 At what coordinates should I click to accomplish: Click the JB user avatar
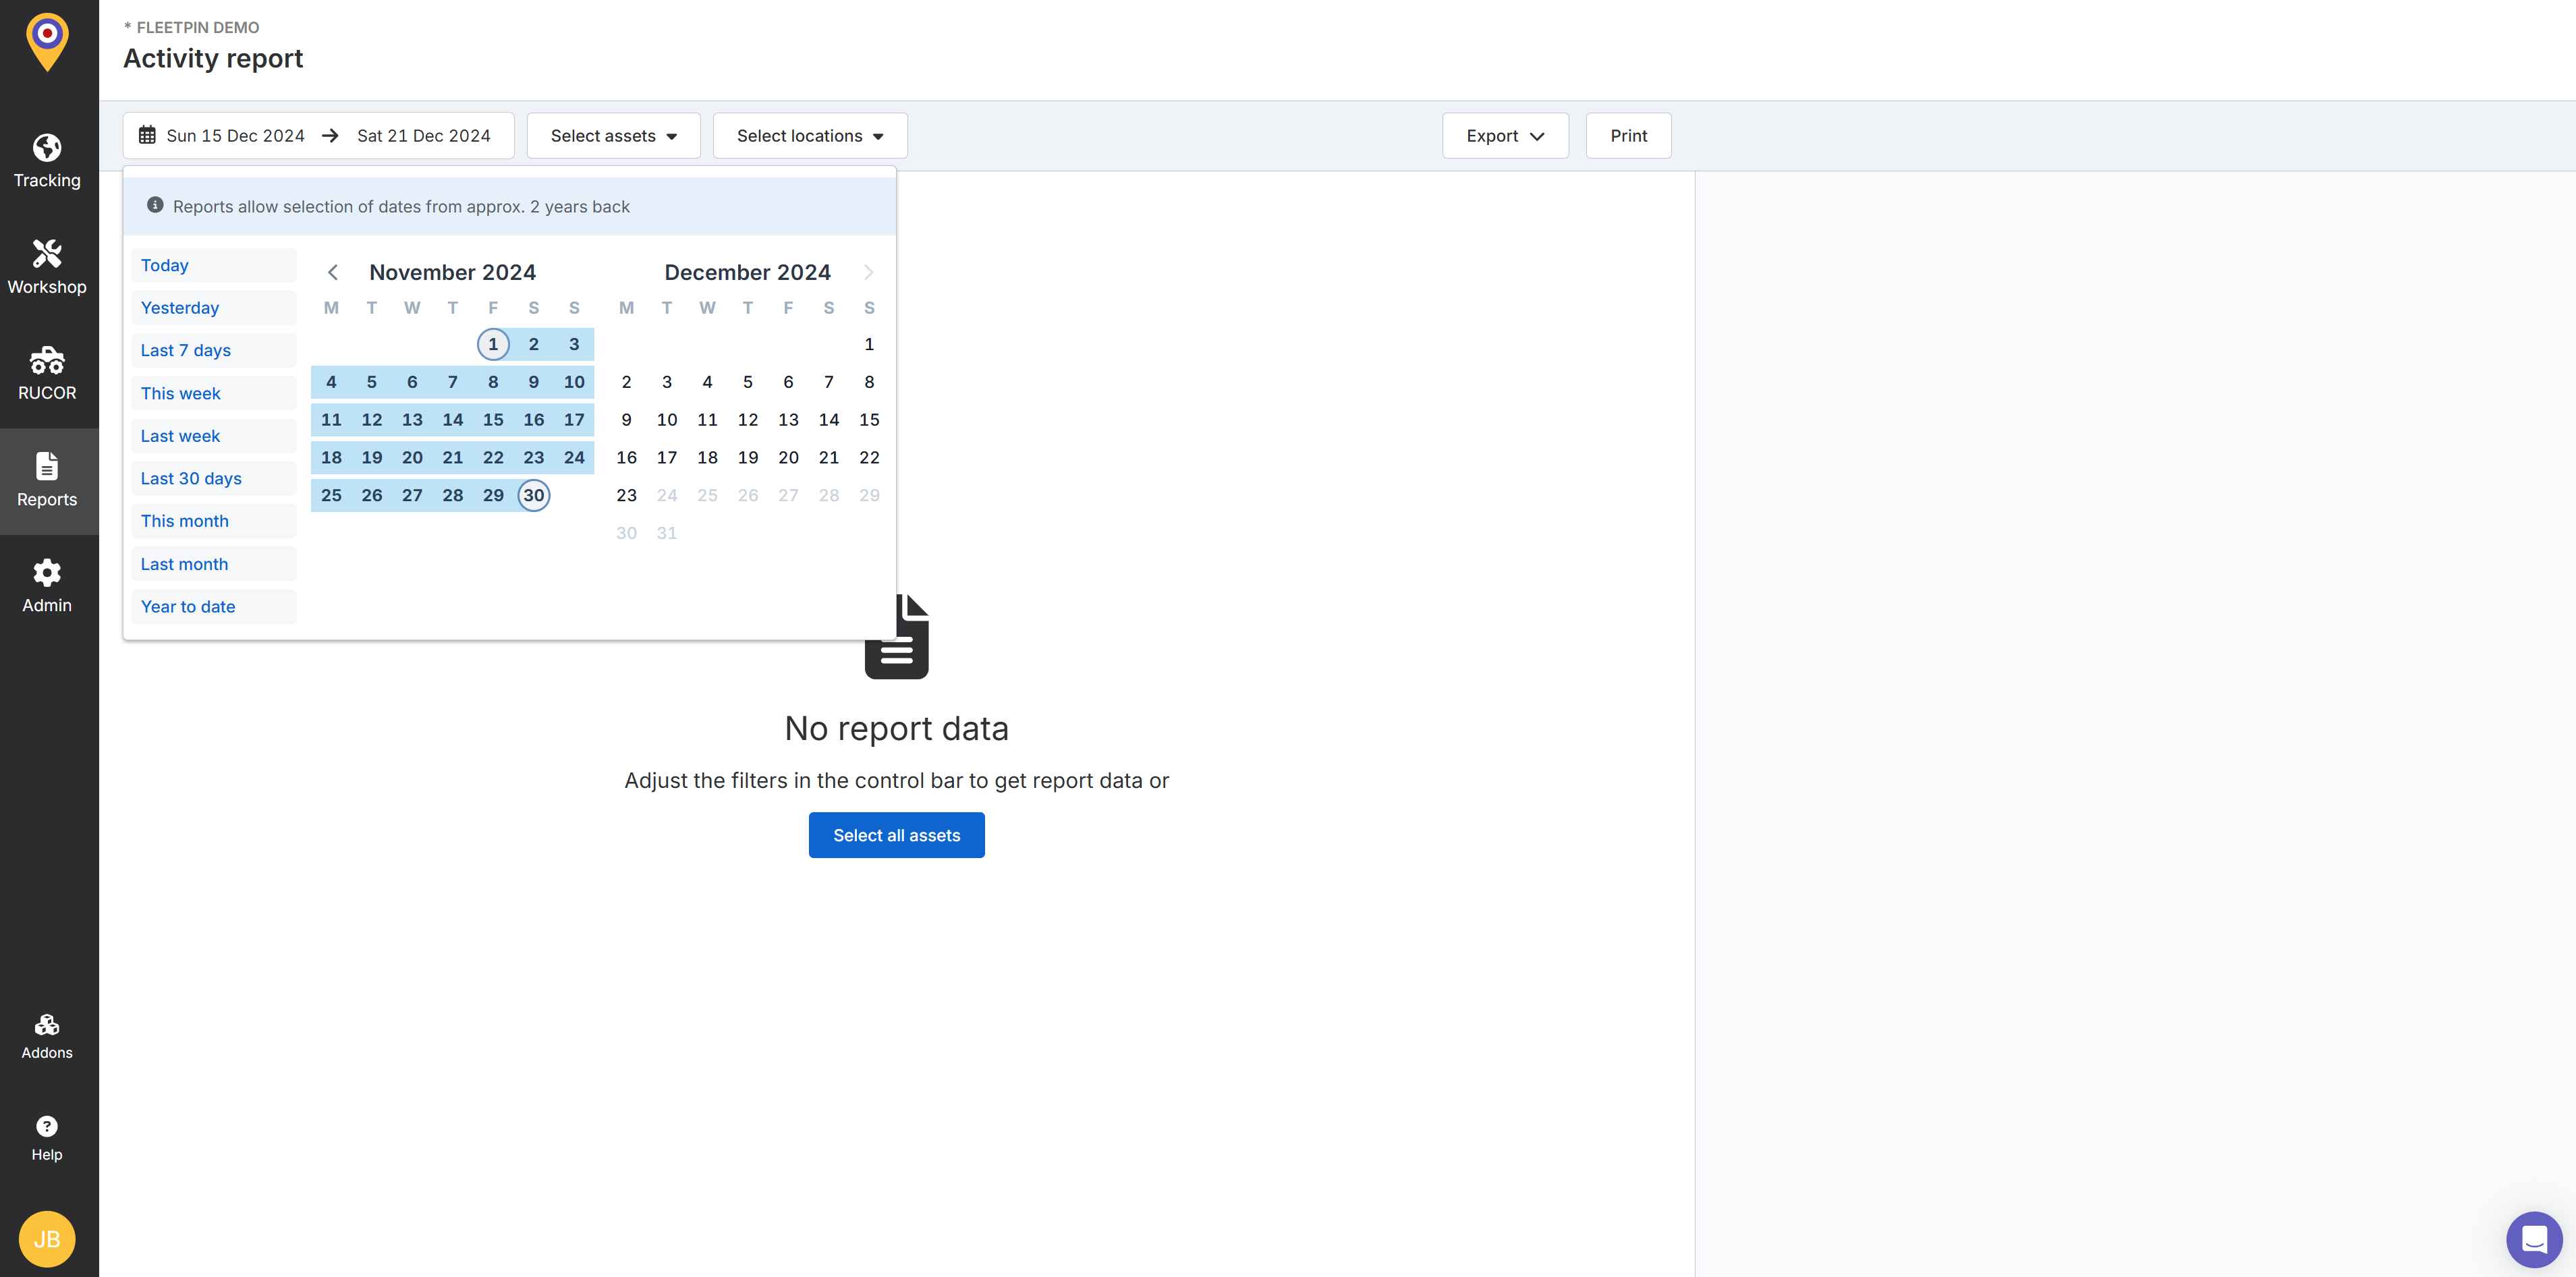(47, 1239)
